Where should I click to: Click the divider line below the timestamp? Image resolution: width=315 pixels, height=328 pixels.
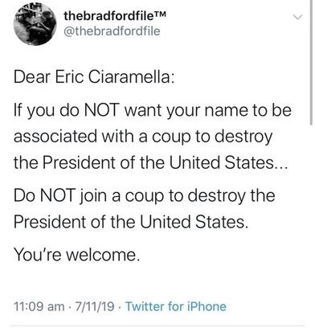157,326
